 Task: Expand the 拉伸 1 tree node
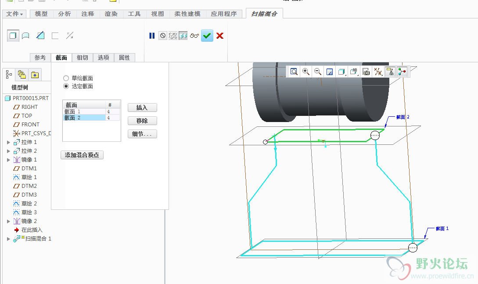pyautogui.click(x=8, y=142)
